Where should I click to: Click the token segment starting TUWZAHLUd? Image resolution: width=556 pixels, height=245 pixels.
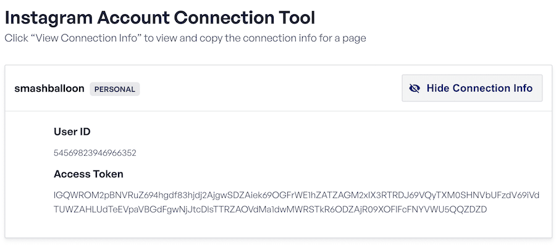tap(270, 210)
